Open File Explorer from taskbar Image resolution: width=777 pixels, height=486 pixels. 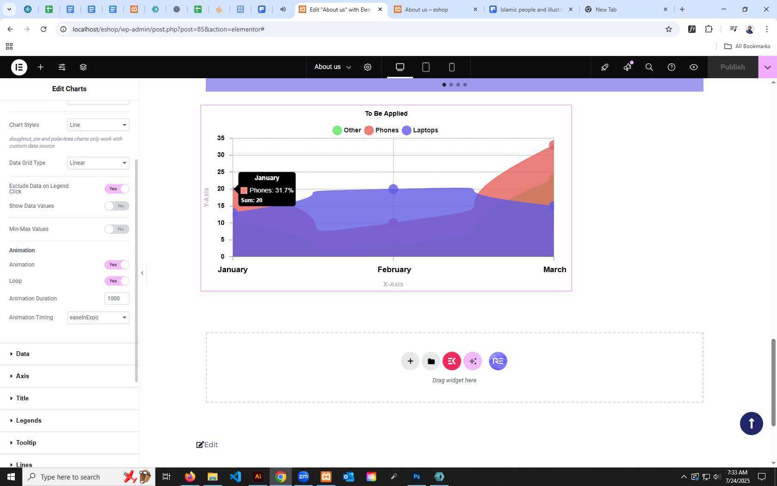point(213,477)
